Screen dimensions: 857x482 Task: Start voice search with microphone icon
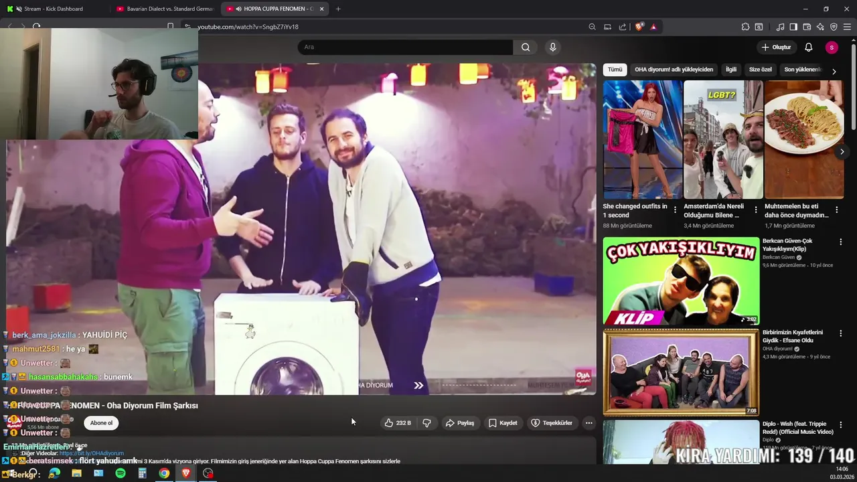[552, 47]
